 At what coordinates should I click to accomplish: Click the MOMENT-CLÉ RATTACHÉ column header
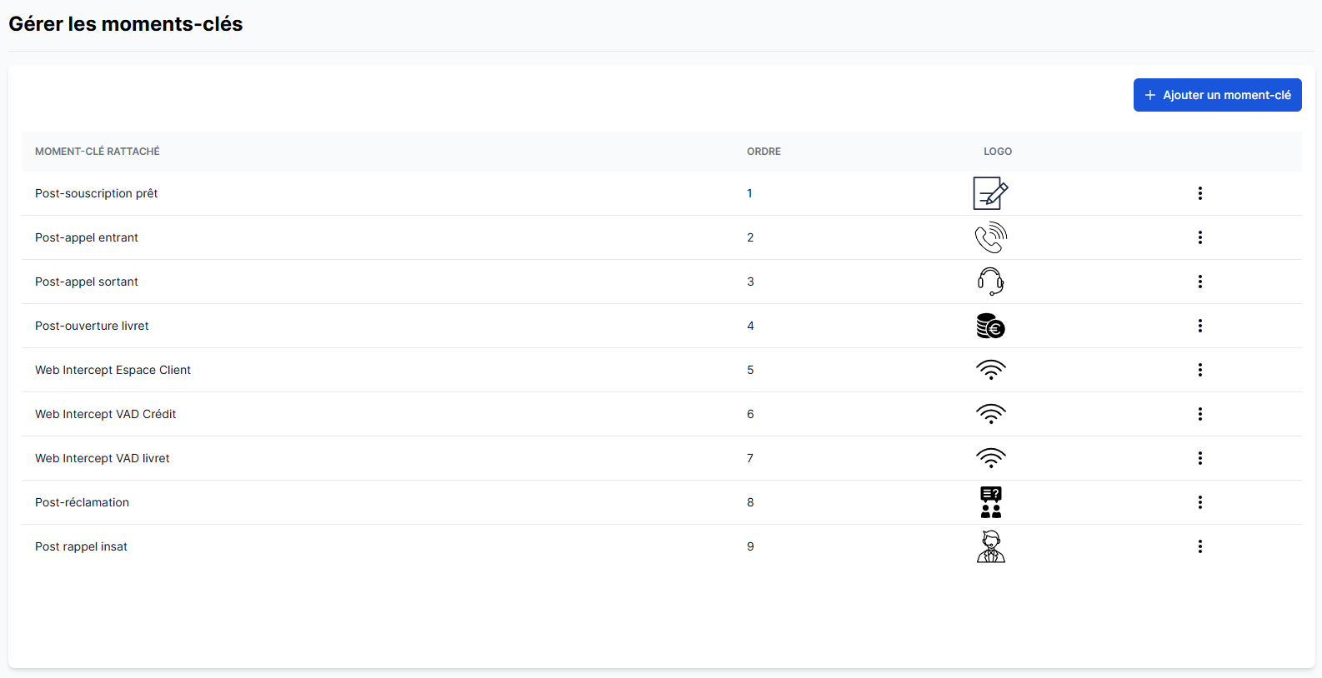click(x=98, y=152)
